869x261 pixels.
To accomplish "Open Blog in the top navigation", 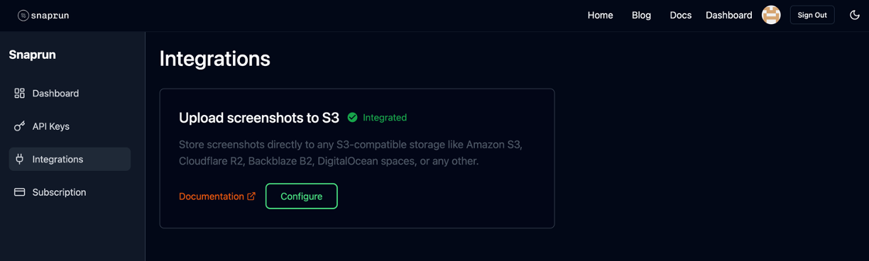I will click(641, 15).
